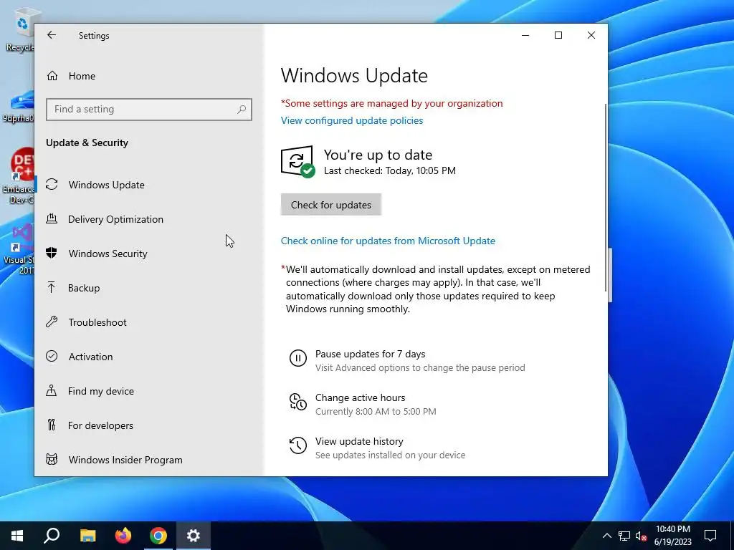Open Troubleshoot settings
734x550 pixels.
coord(149,322)
